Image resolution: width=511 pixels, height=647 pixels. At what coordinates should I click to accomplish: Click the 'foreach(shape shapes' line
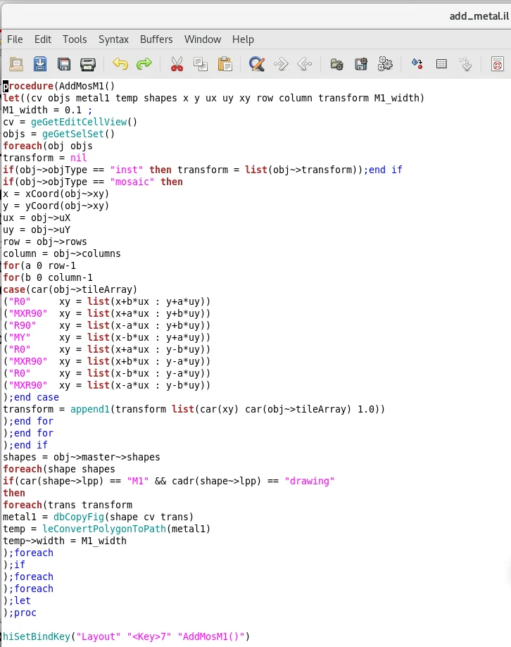pyautogui.click(x=59, y=469)
